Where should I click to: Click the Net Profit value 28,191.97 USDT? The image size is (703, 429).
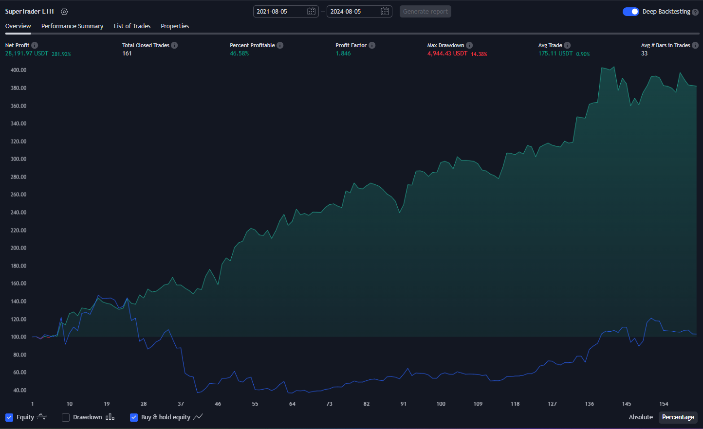click(x=27, y=54)
